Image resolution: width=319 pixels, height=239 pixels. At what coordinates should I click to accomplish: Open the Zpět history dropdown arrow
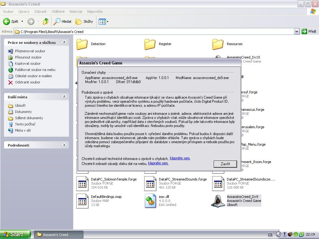[x=22, y=21]
